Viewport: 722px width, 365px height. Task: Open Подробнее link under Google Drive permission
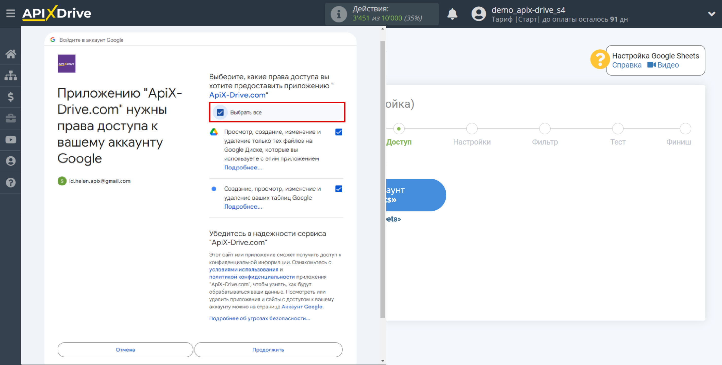pos(243,167)
